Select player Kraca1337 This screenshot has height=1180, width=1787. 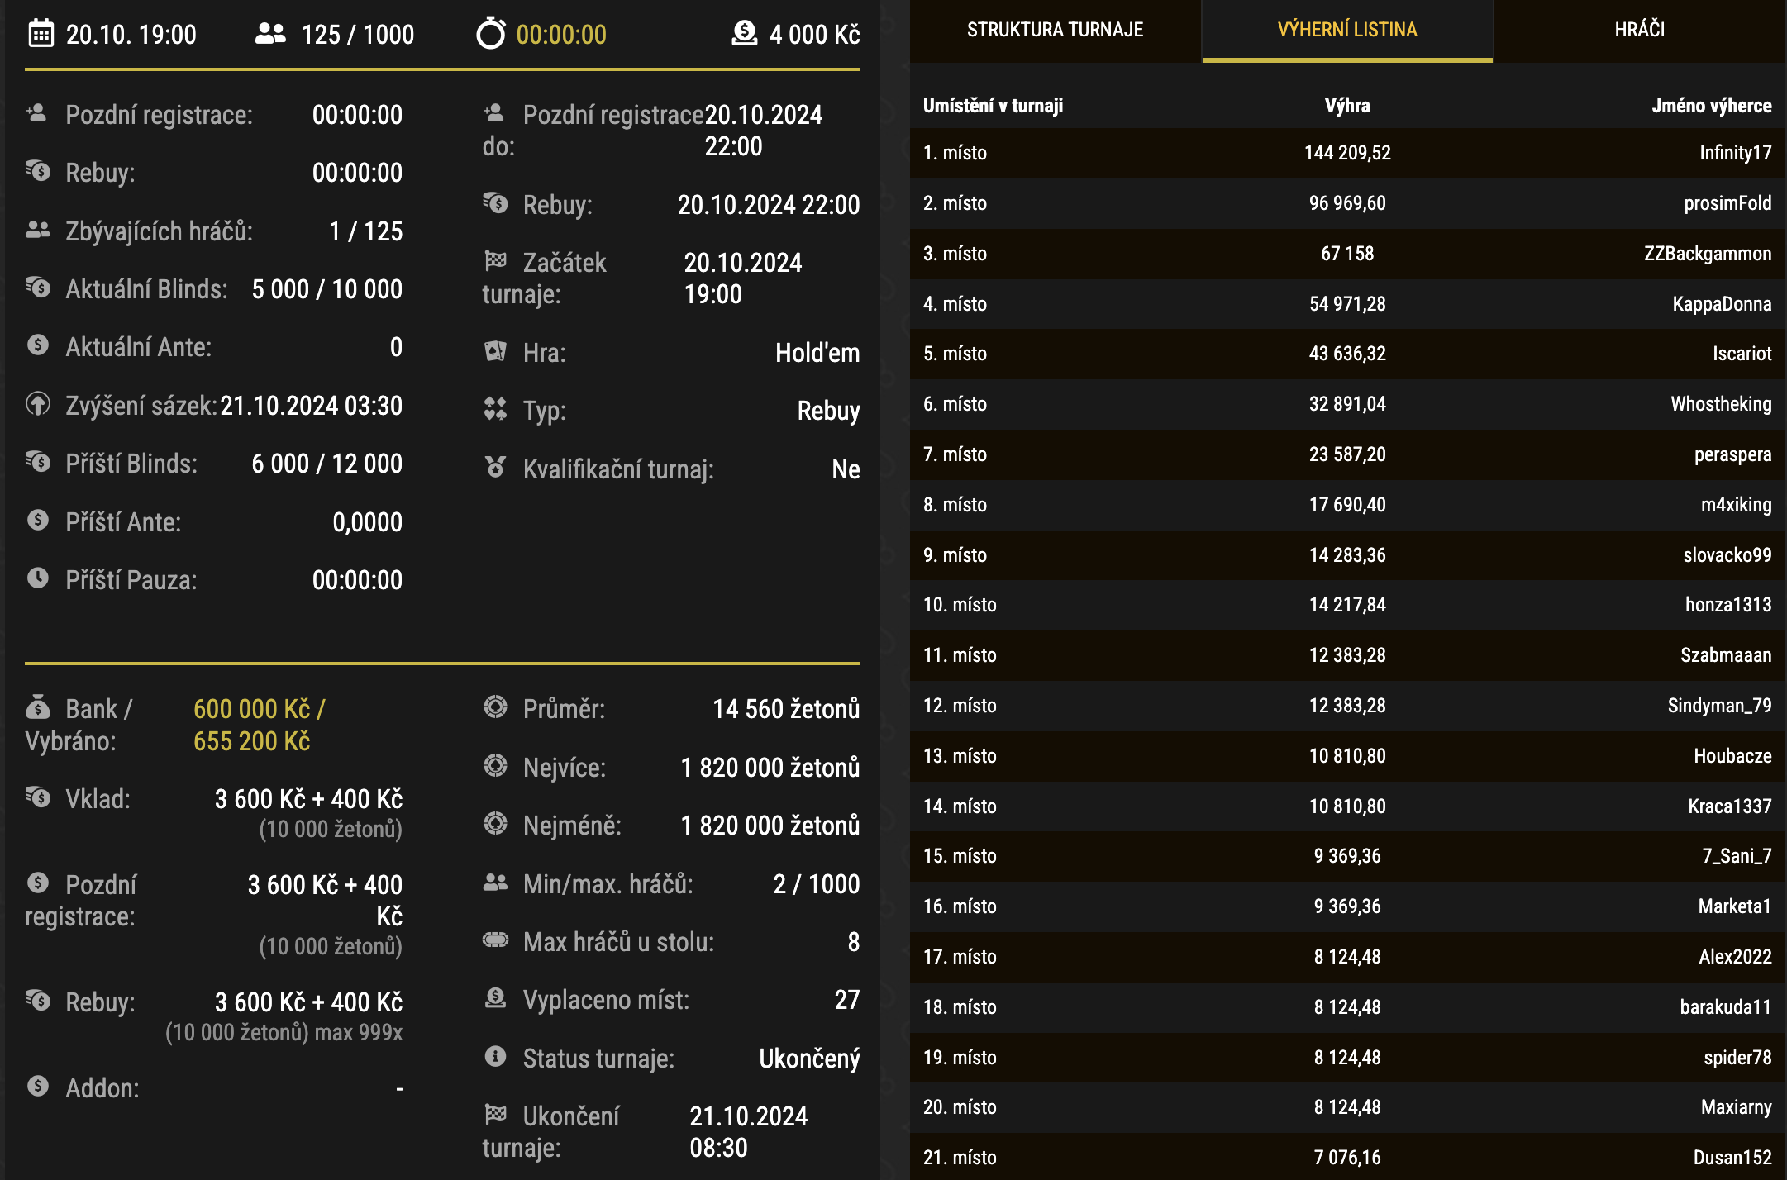click(x=1729, y=806)
